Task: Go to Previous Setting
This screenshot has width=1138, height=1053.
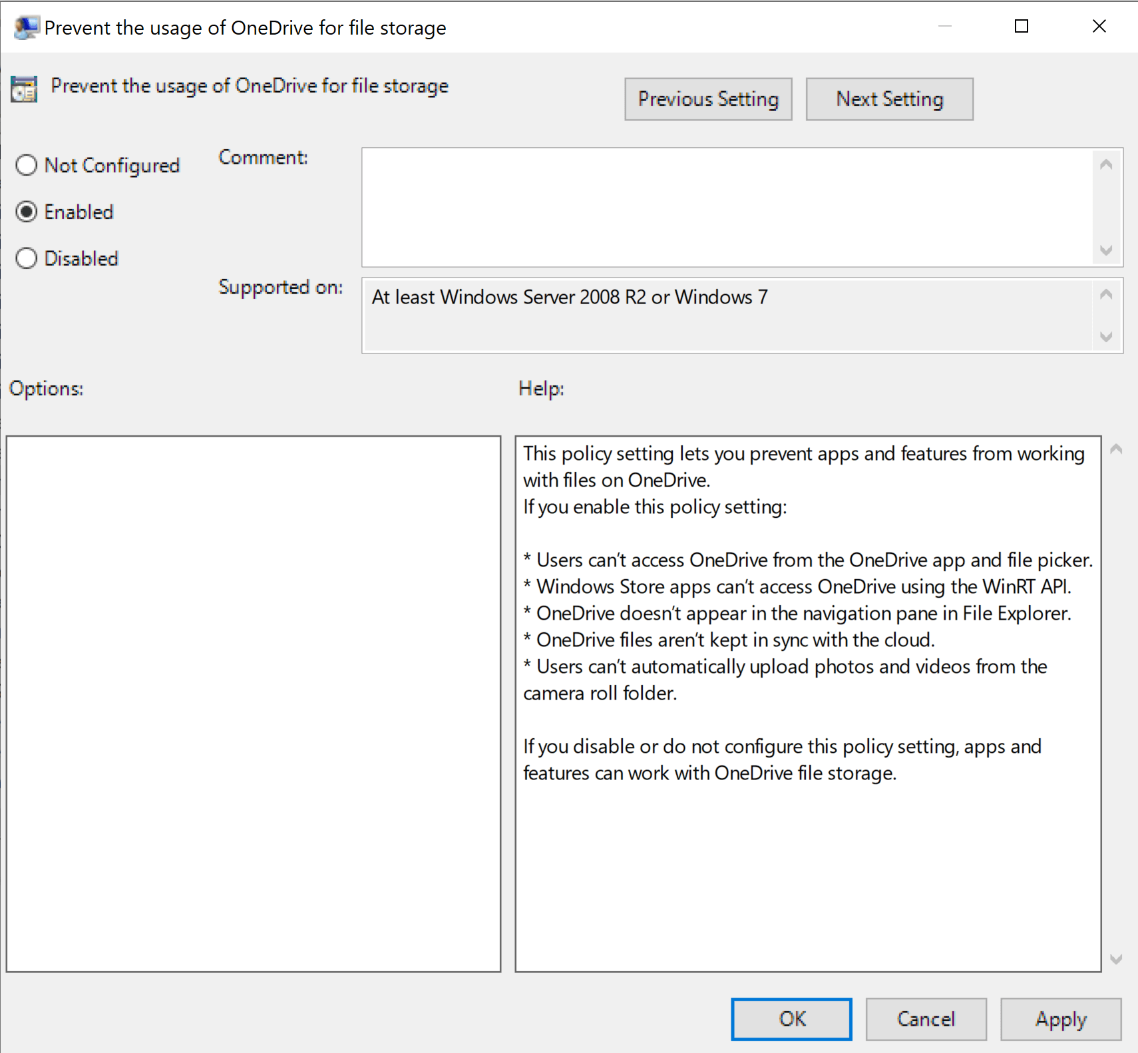Action: [708, 99]
